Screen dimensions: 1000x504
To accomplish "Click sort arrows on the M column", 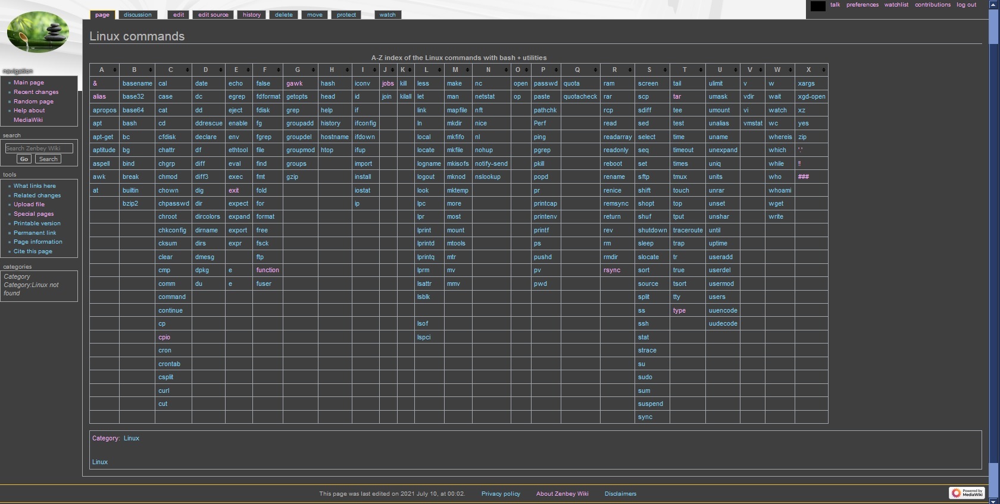I will (x=468, y=70).
